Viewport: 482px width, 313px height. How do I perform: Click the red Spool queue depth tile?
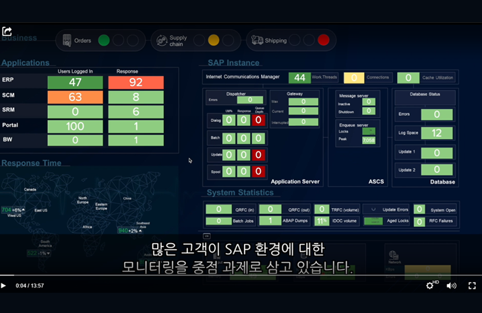pyautogui.click(x=258, y=171)
